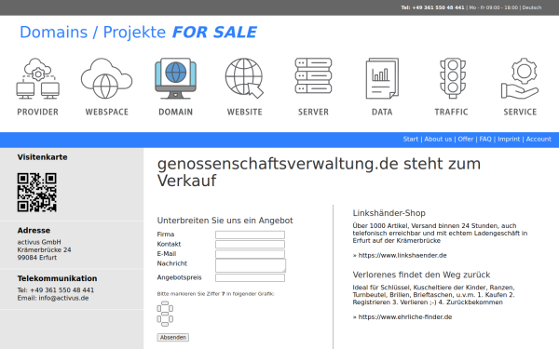Focus the Nachricht text area
The height and width of the screenshot is (349, 559).
pos(251,265)
